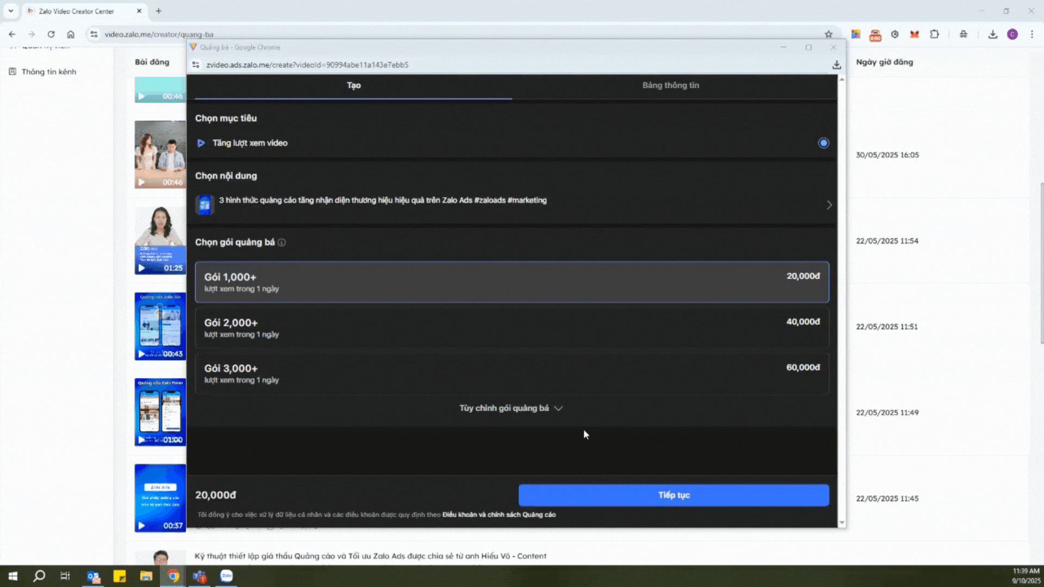Expand Tùy chỉnh gói quảng bá

pos(511,408)
